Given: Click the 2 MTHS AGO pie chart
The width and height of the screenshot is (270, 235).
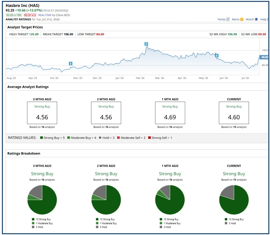Looking at the screenshot, I should pyautogui.click(x=106, y=200).
